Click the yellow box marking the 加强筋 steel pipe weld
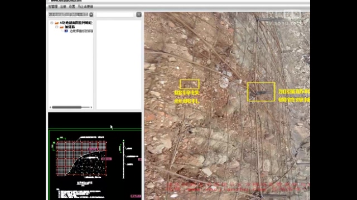 coord(261,92)
